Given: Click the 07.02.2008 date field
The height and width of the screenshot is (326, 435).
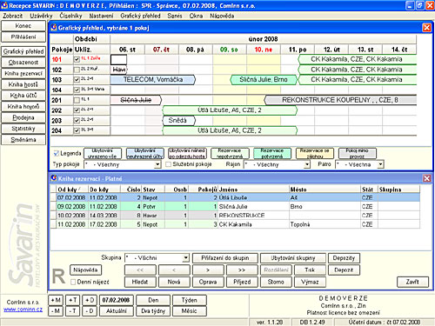Looking at the screenshot, I should point(116,300).
